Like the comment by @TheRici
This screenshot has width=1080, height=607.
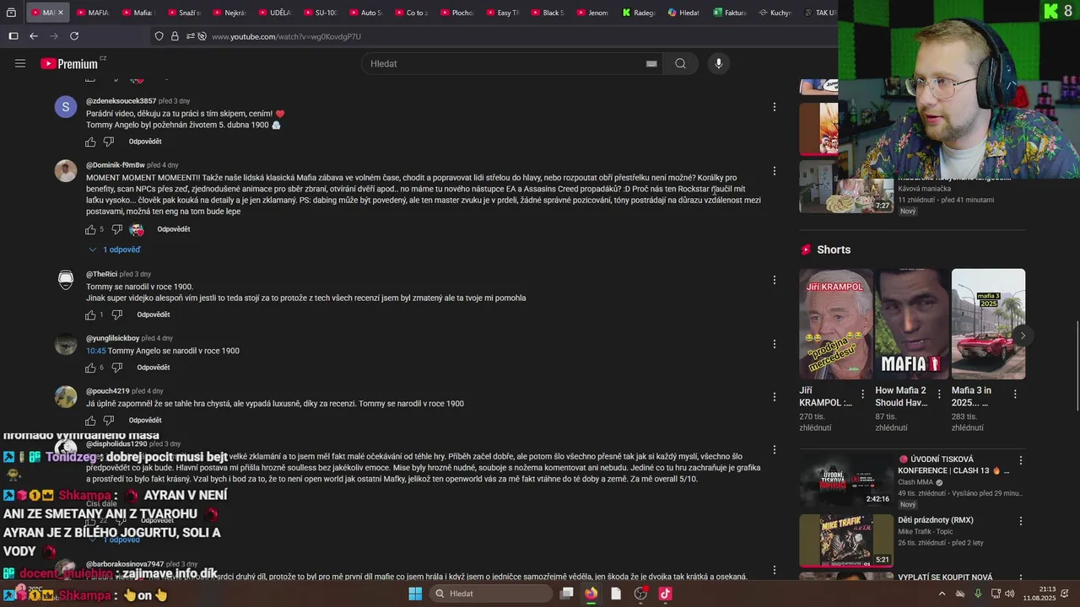point(90,314)
